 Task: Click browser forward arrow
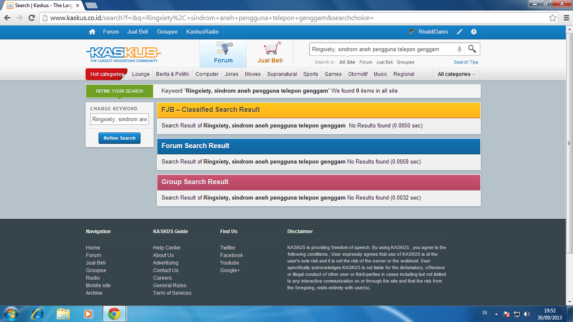pyautogui.click(x=19, y=18)
